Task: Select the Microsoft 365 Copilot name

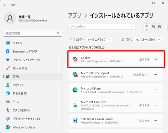Action: pos(95,73)
